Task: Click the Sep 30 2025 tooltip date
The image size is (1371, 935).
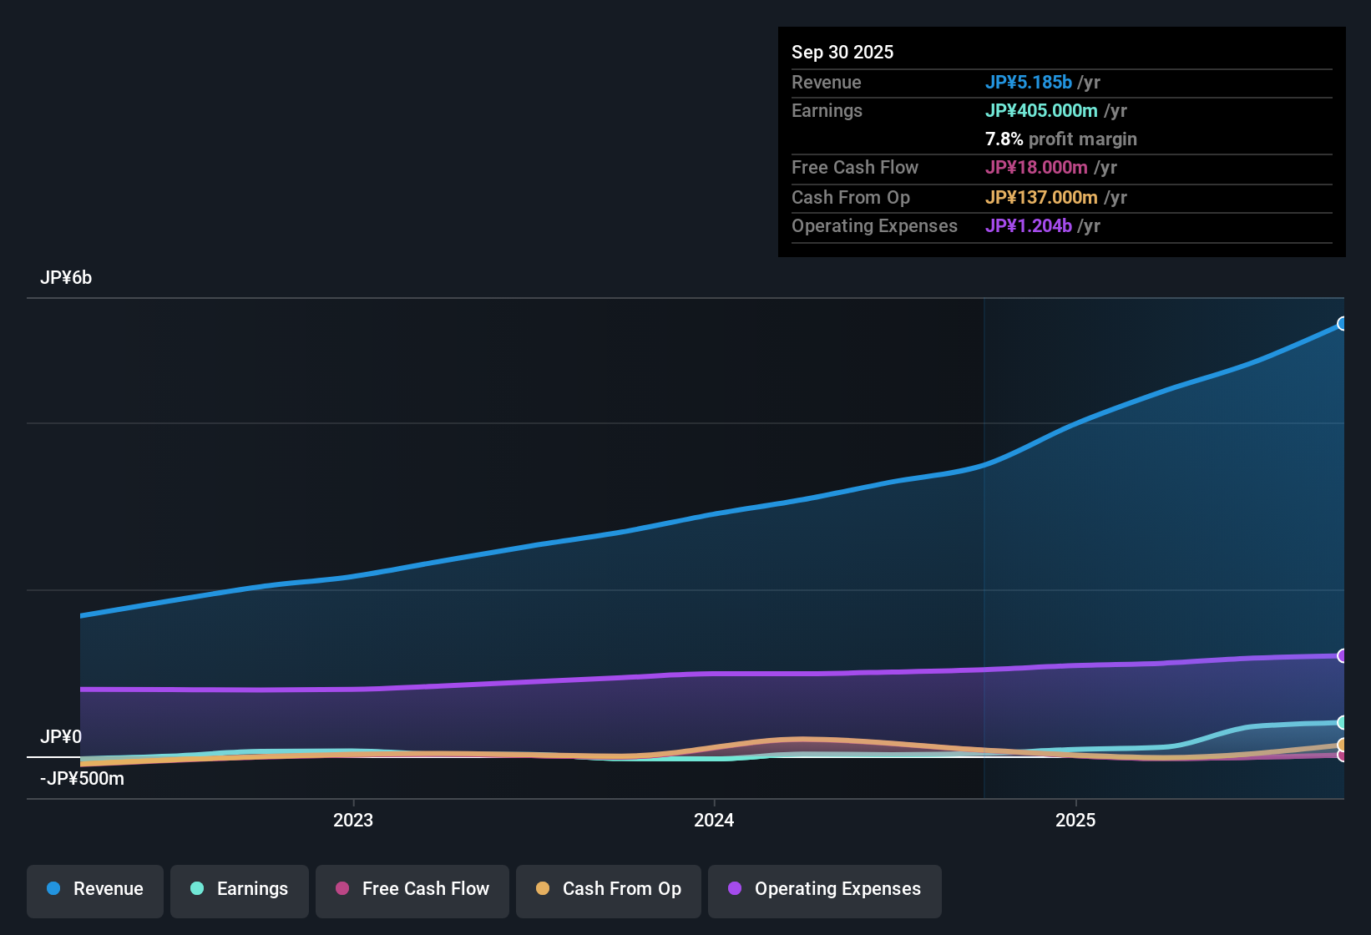Action: tap(842, 53)
